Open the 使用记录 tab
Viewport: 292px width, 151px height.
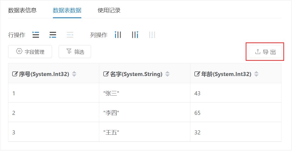point(109,11)
